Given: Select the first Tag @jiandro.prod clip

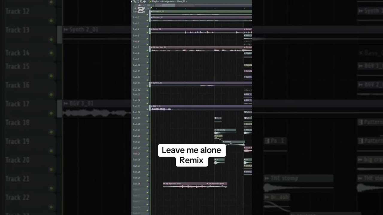Looking at the screenshot, I should pos(185,185).
